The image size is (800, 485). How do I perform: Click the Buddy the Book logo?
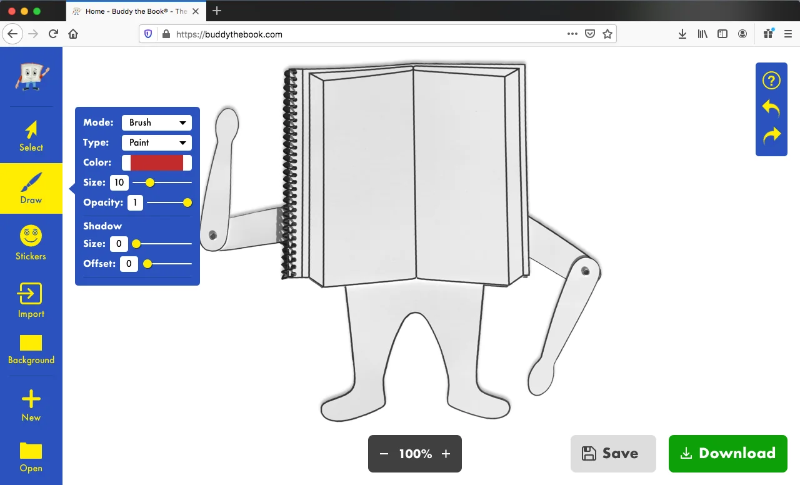click(x=31, y=77)
